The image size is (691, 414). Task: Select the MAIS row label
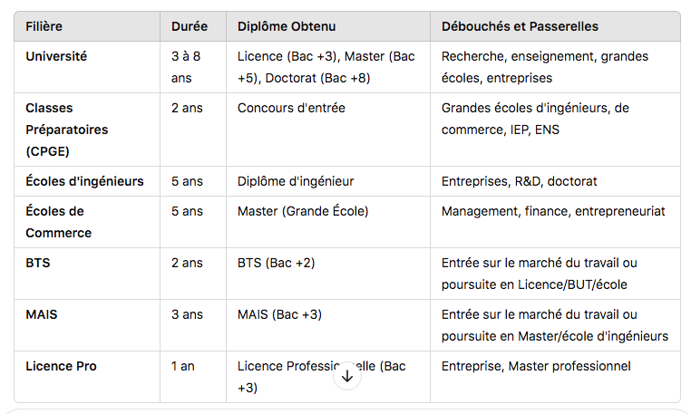[42, 314]
